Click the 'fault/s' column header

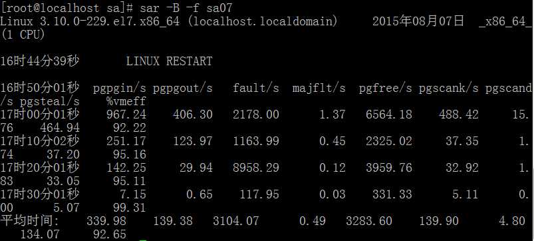[256, 89]
